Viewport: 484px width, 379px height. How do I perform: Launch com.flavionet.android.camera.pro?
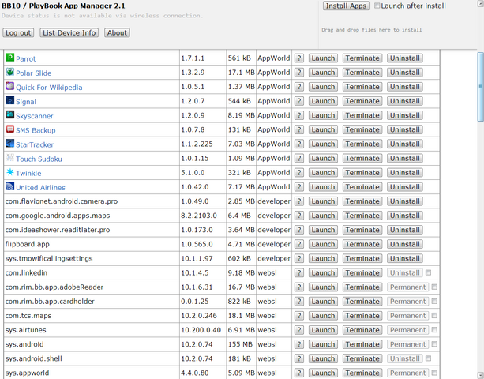coord(323,201)
